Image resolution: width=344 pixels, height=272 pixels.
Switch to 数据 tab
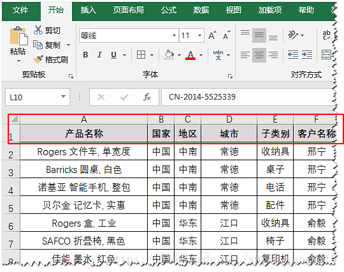pos(201,10)
